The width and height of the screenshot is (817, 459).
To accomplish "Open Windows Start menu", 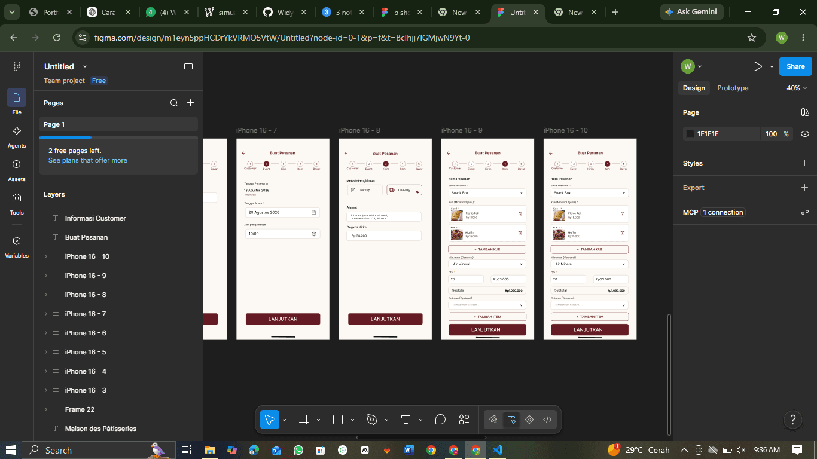I will [11, 450].
